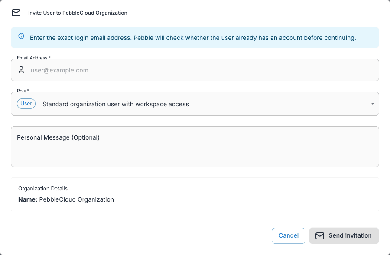Open the Role dropdown
Screen dimensions: 390x255
(195, 104)
